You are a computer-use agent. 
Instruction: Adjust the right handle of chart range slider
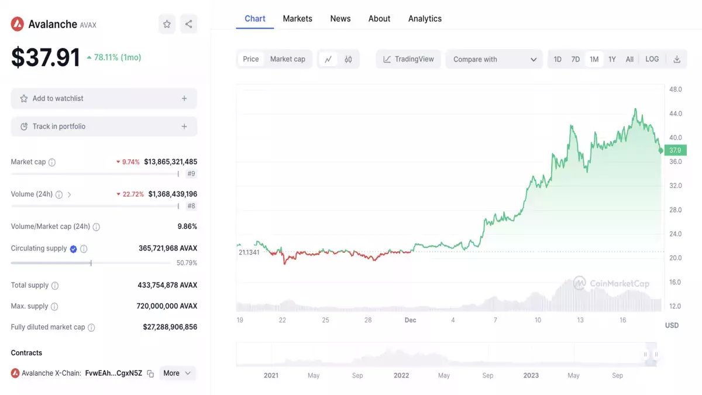pyautogui.click(x=656, y=355)
